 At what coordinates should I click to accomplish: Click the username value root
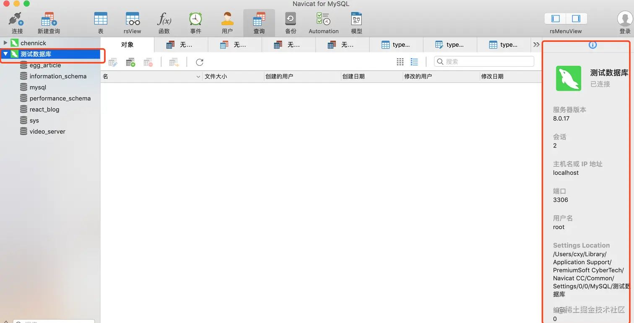pyautogui.click(x=559, y=227)
